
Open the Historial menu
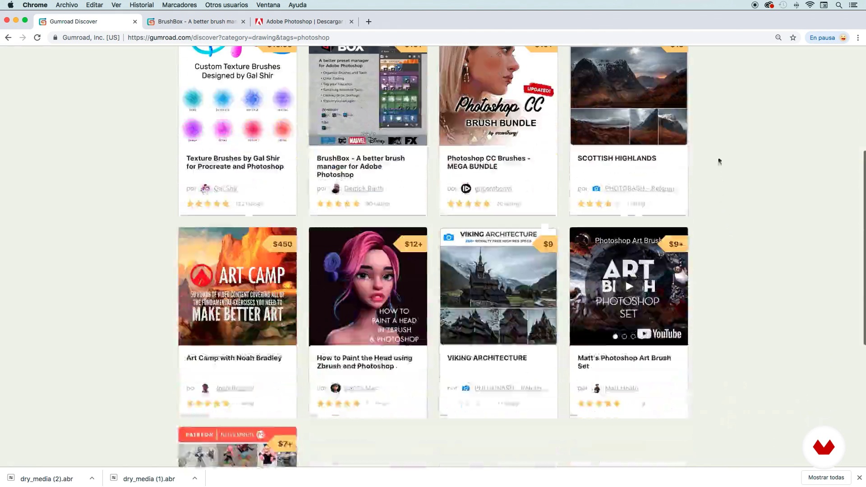click(142, 5)
